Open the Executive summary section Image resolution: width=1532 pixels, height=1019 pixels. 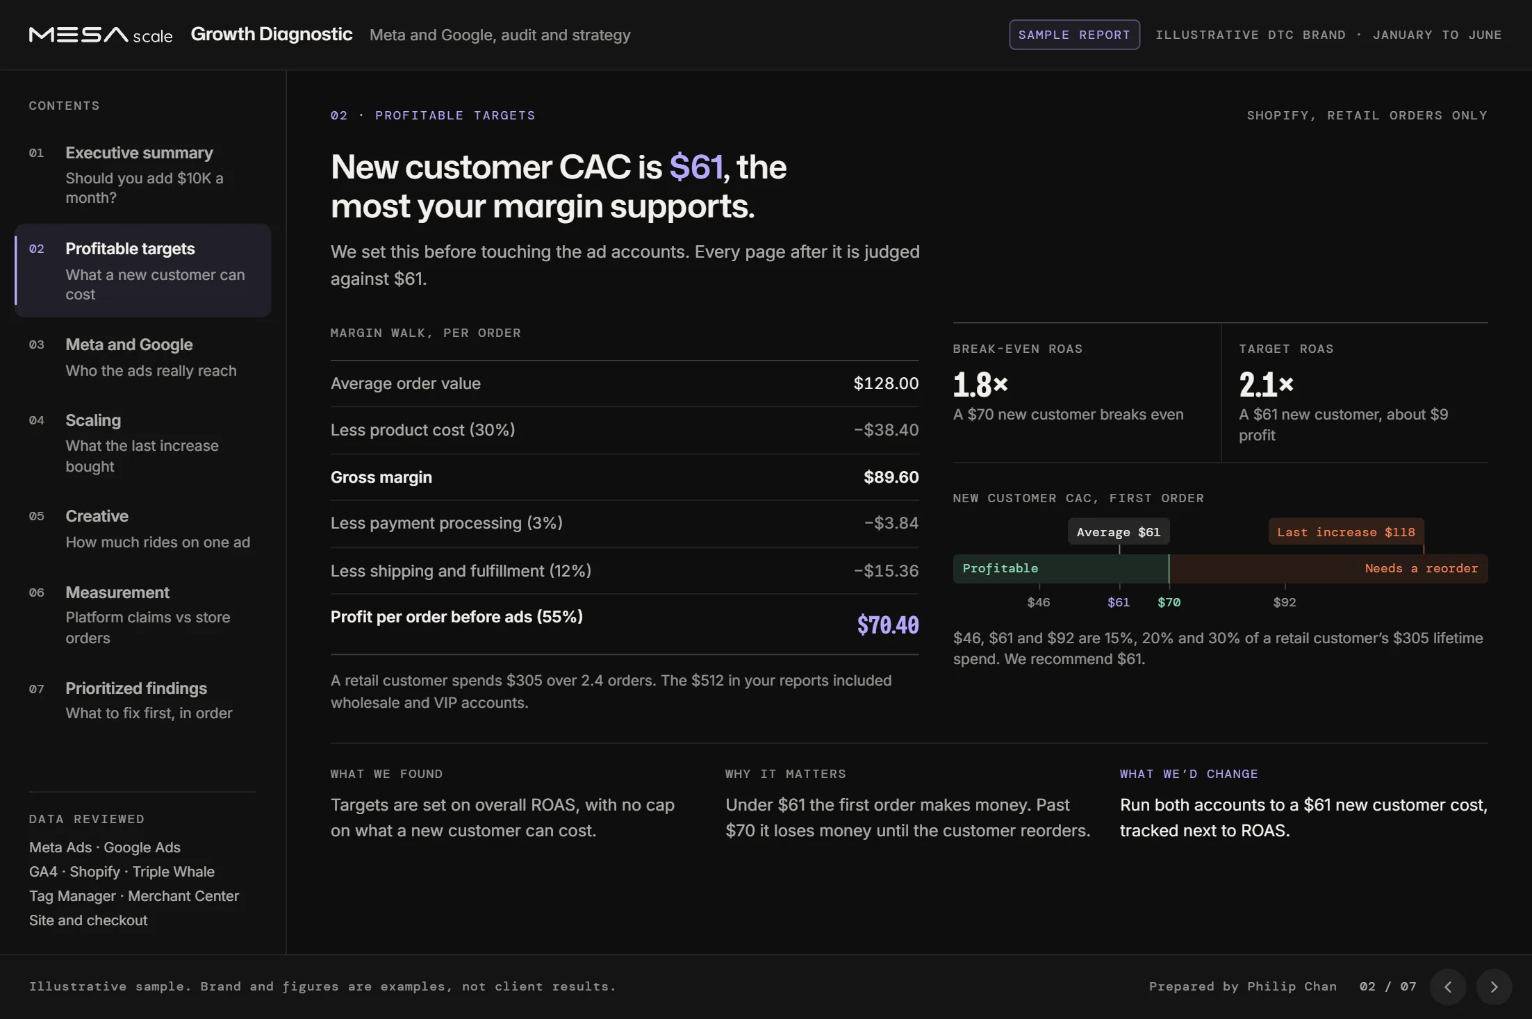(x=143, y=175)
